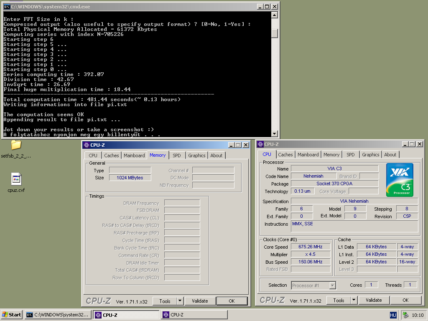This screenshot has width=428, height=321.
Task: Click the Multiplier x 4.5 field
Action: point(311,255)
